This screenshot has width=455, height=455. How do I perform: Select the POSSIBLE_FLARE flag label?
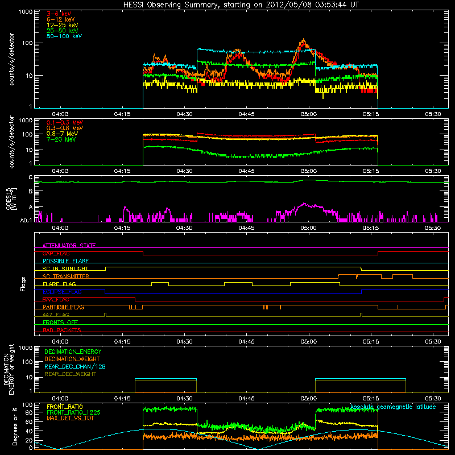click(65, 261)
